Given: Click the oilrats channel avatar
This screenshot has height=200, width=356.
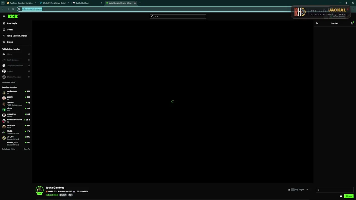Looking at the screenshot, I should point(4,109).
